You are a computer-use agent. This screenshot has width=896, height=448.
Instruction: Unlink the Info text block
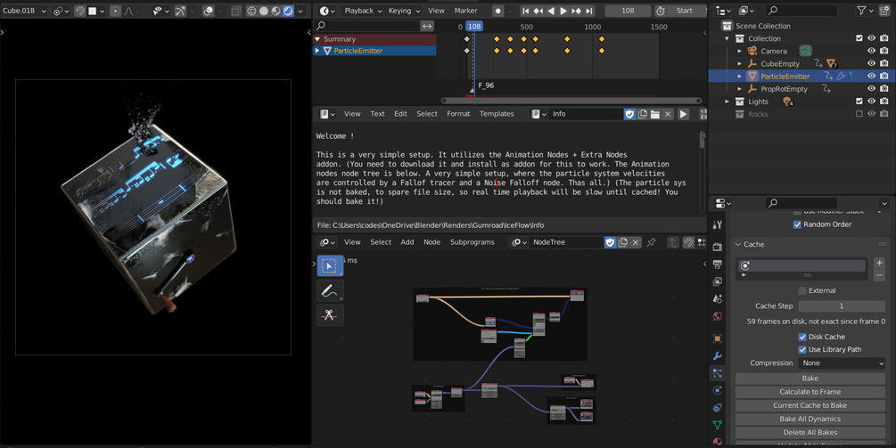(x=668, y=114)
